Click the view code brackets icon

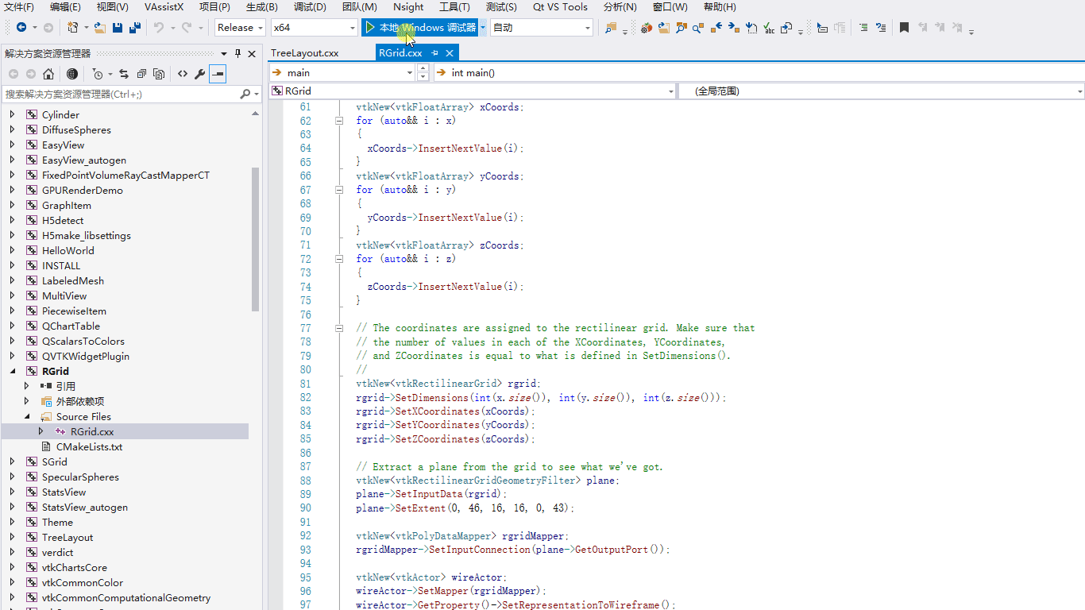[183, 74]
